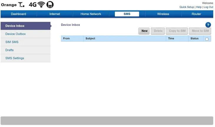Open Device Outbox in the sidebar
The height and width of the screenshot is (127, 215).
(16, 34)
